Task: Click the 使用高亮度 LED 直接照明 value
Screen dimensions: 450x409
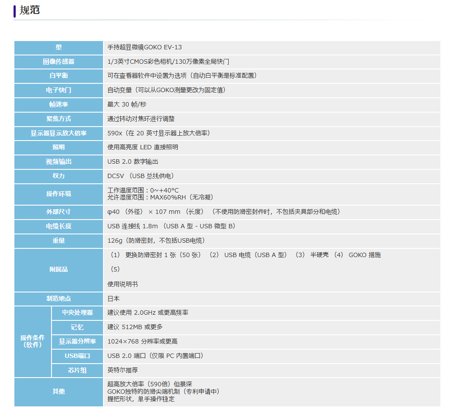Action: click(143, 147)
